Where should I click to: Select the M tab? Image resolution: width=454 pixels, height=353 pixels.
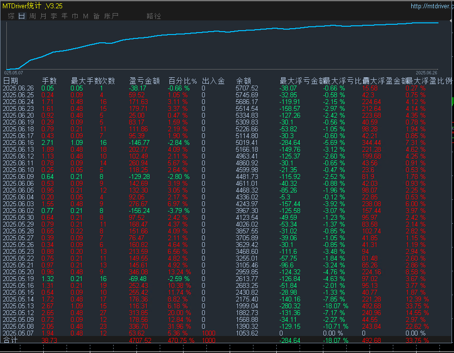tap(86, 16)
